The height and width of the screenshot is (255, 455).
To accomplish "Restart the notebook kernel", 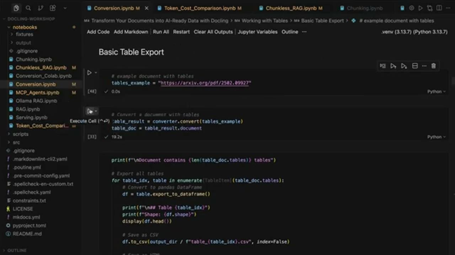I will 181,32.
